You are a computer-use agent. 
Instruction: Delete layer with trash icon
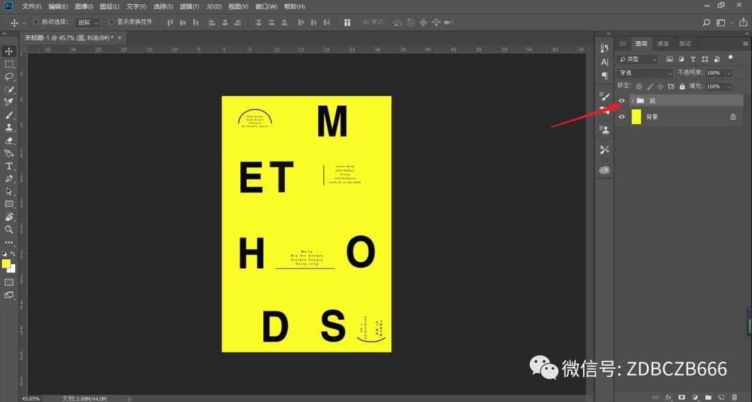[735, 397]
